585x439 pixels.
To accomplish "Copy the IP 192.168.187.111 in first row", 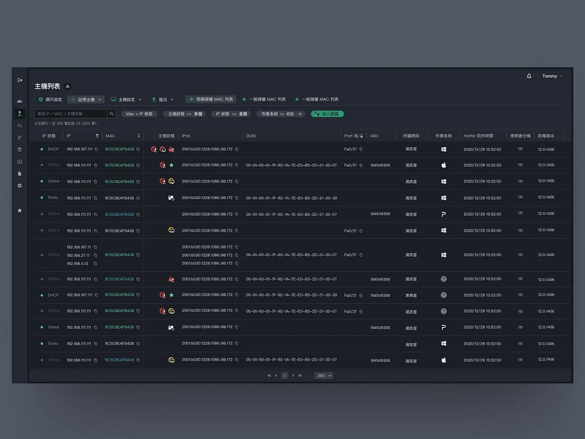I will pos(96,149).
